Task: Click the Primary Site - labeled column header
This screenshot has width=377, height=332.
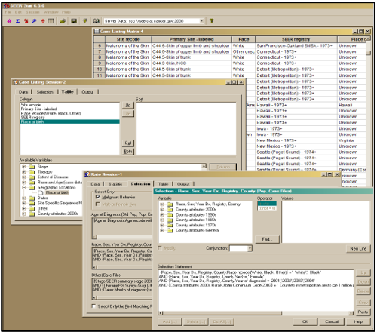Action: pos(192,39)
